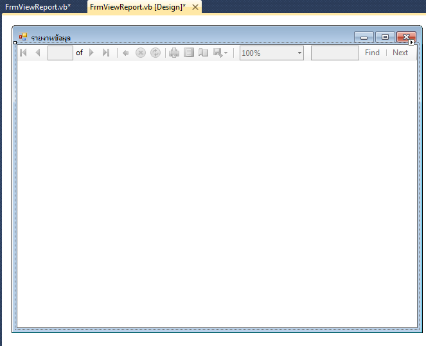Go to next page arrow in report toolbar

coord(91,53)
